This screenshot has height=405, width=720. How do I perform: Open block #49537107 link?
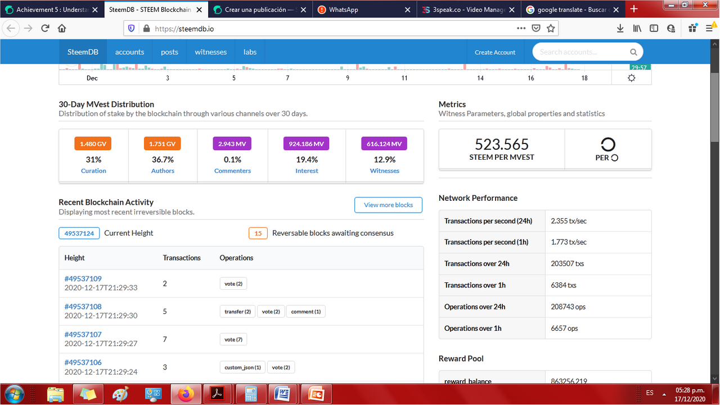pyautogui.click(x=83, y=334)
